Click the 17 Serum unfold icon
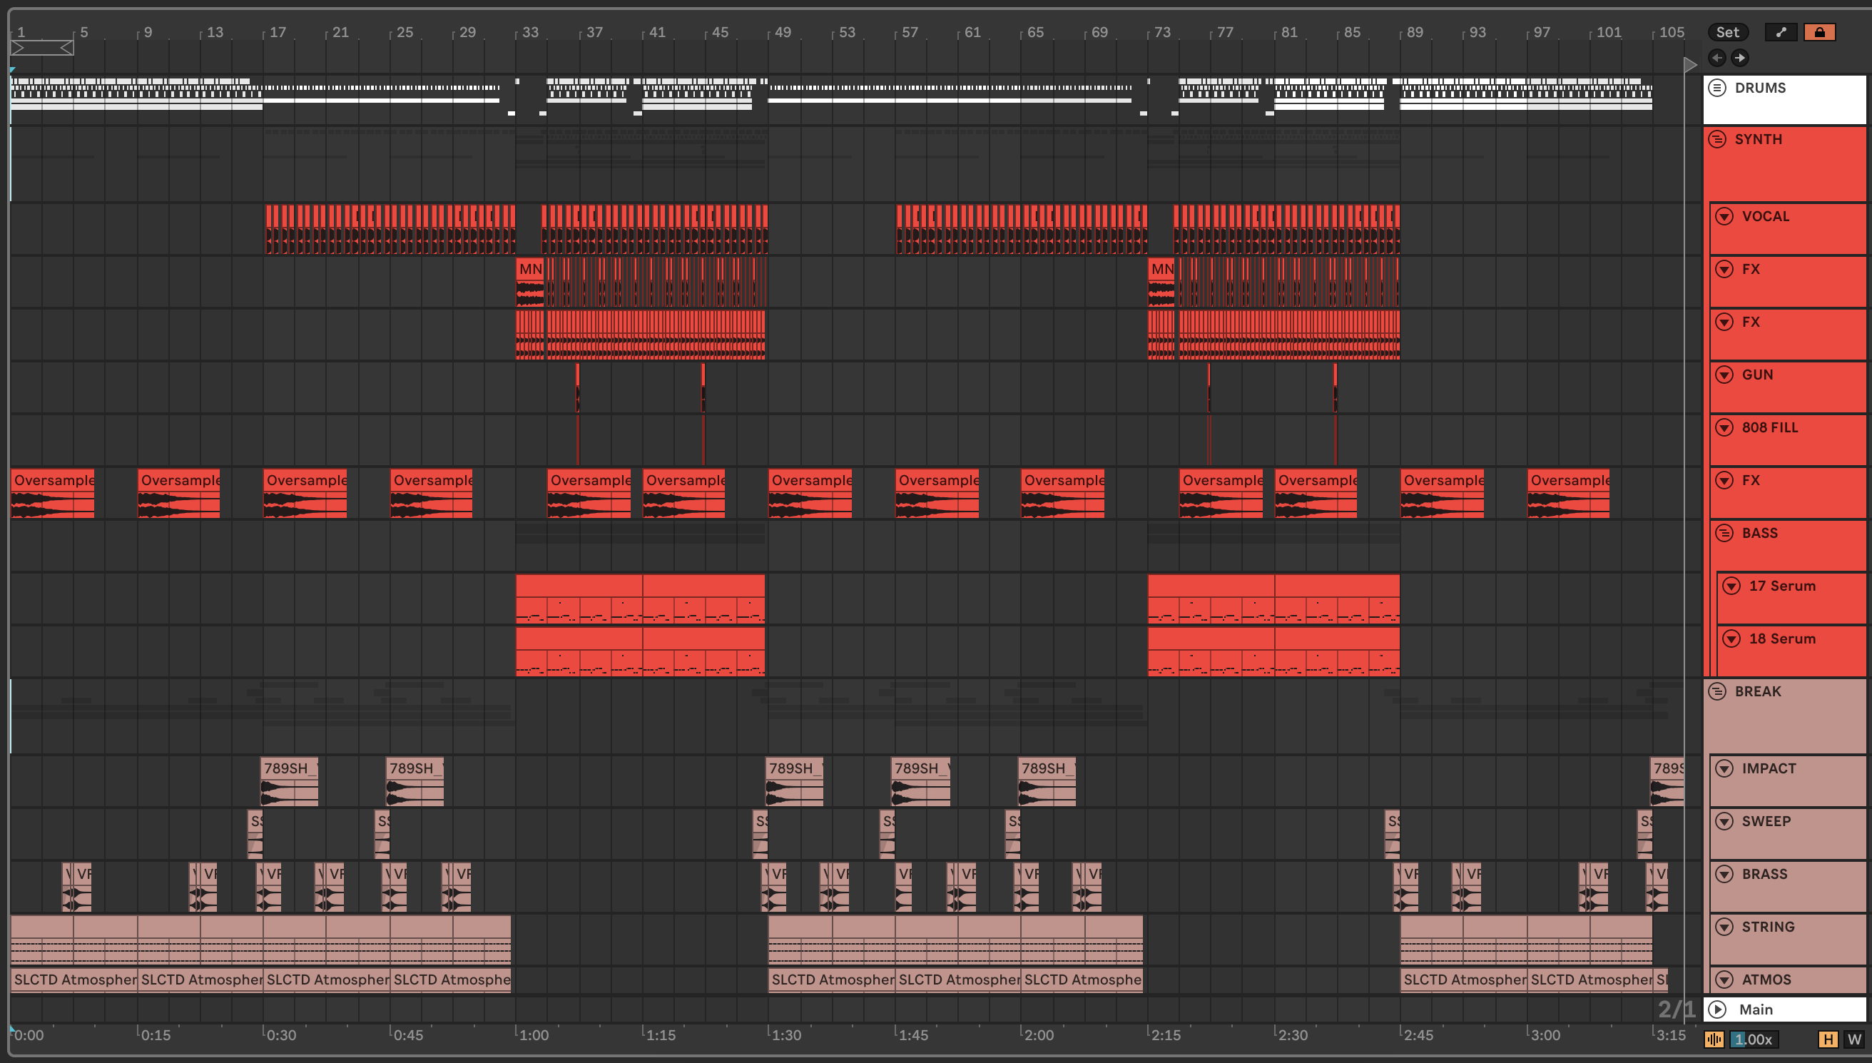Image resolution: width=1872 pixels, height=1063 pixels. [1732, 586]
